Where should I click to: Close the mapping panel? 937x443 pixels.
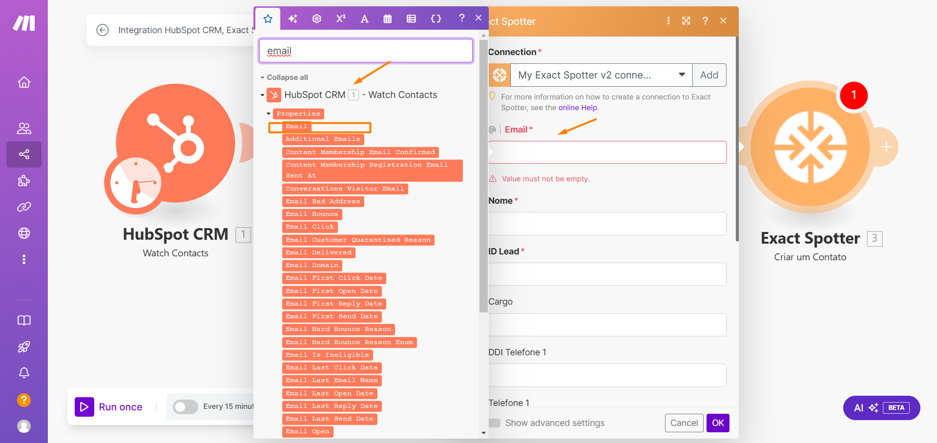(x=479, y=18)
